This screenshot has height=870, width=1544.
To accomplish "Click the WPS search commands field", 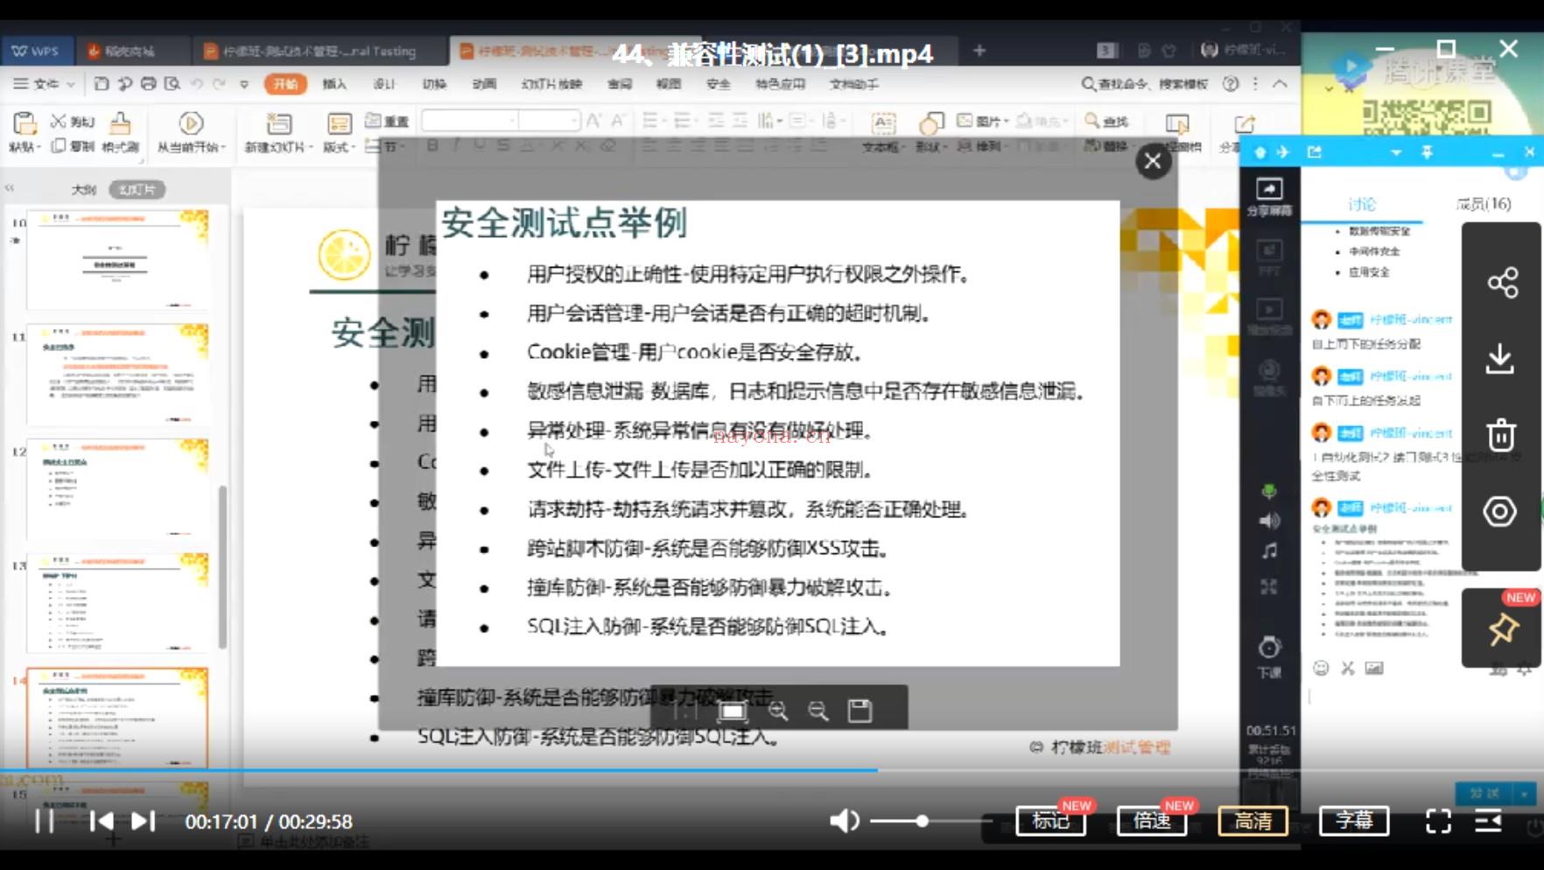I will 1145,84.
